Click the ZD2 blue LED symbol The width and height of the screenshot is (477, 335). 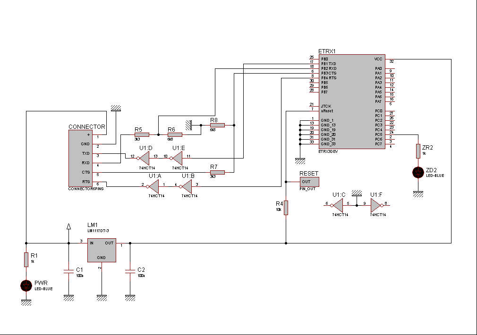(x=418, y=172)
